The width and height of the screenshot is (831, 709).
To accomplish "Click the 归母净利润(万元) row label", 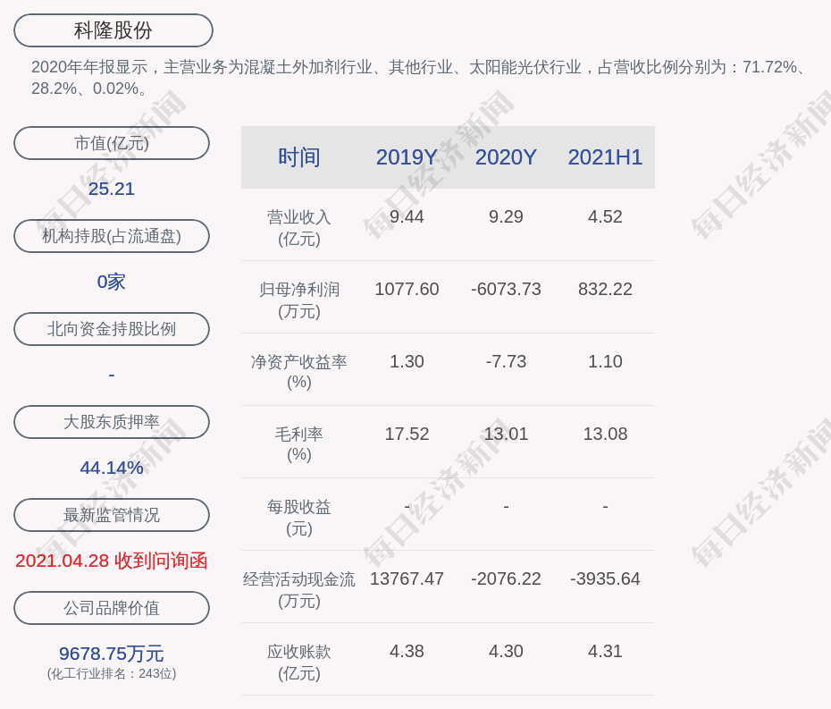I will tap(298, 300).
